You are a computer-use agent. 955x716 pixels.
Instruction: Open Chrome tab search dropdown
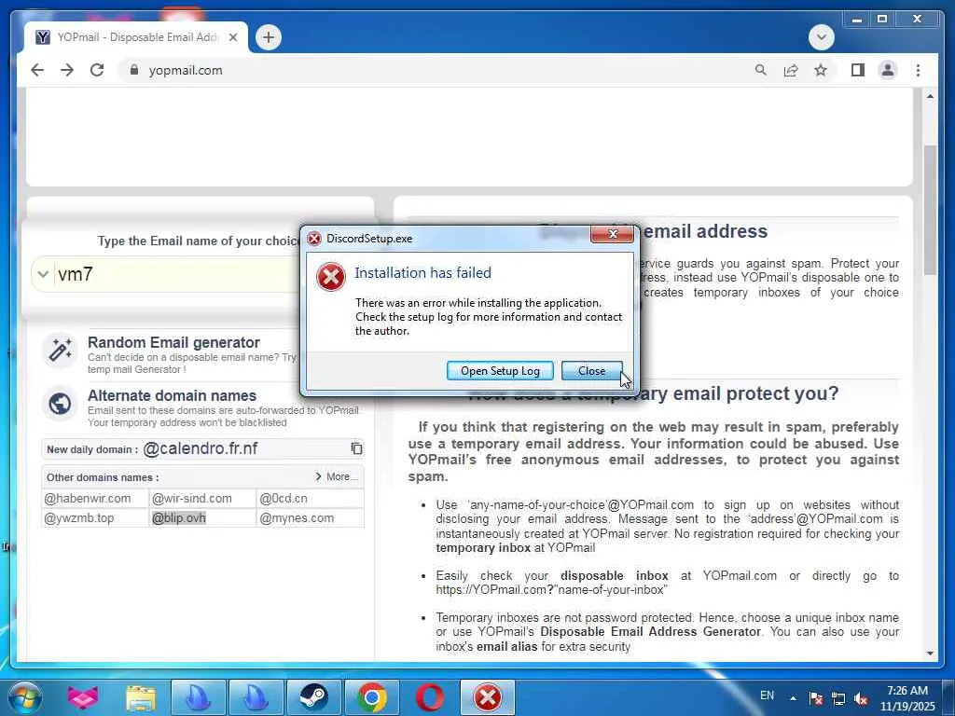click(x=821, y=37)
